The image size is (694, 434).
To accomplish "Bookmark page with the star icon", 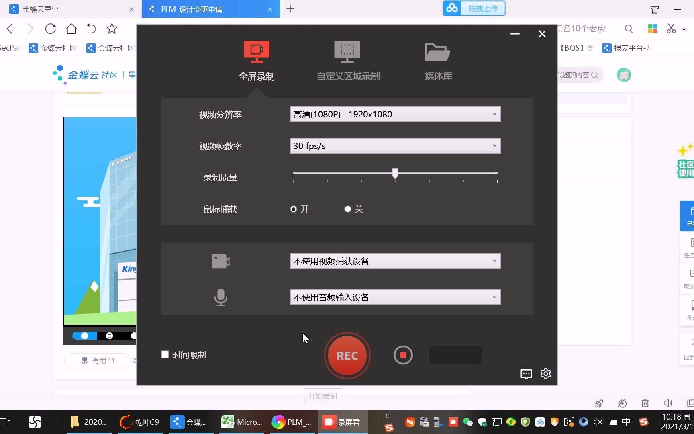I will [x=112, y=29].
